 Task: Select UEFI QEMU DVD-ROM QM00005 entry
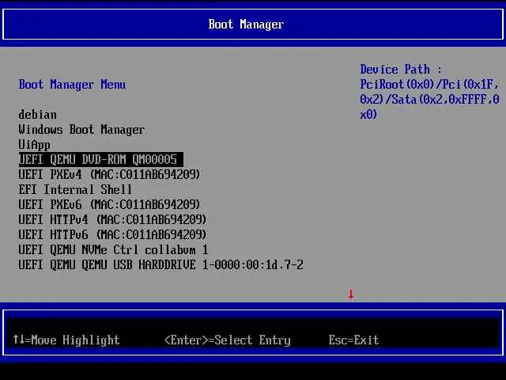pyautogui.click(x=101, y=160)
